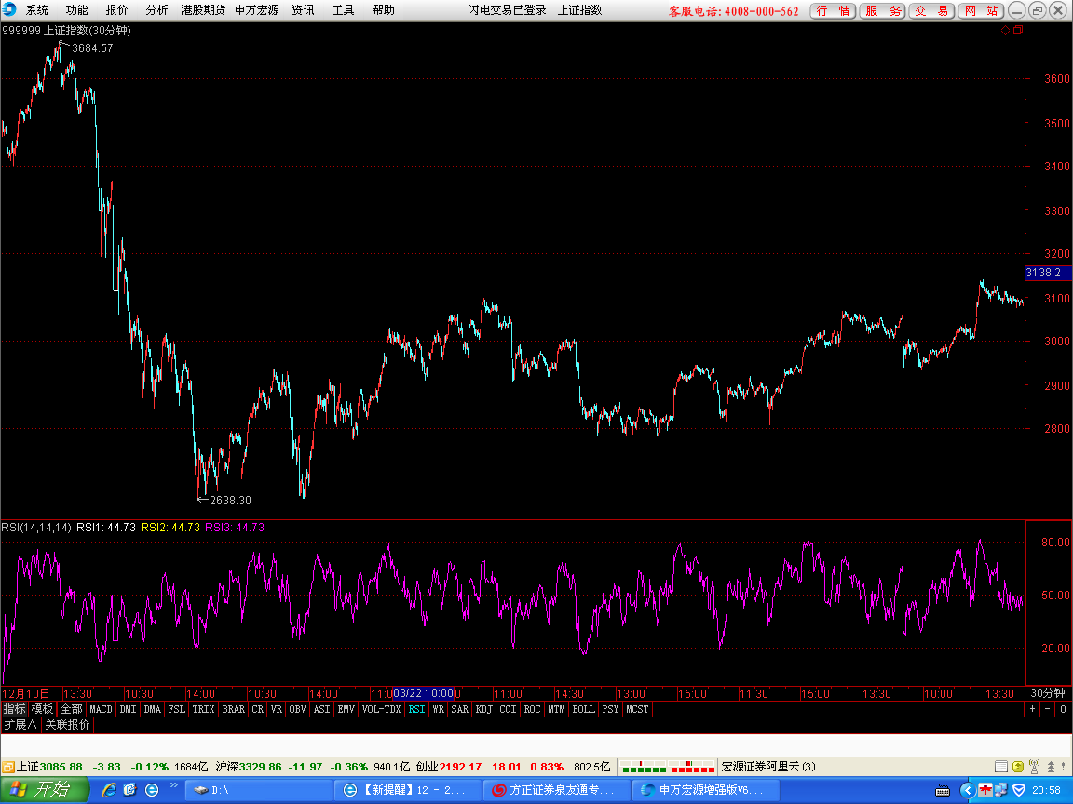Click the 行情 button at top right
The height and width of the screenshot is (804, 1073).
tap(833, 11)
